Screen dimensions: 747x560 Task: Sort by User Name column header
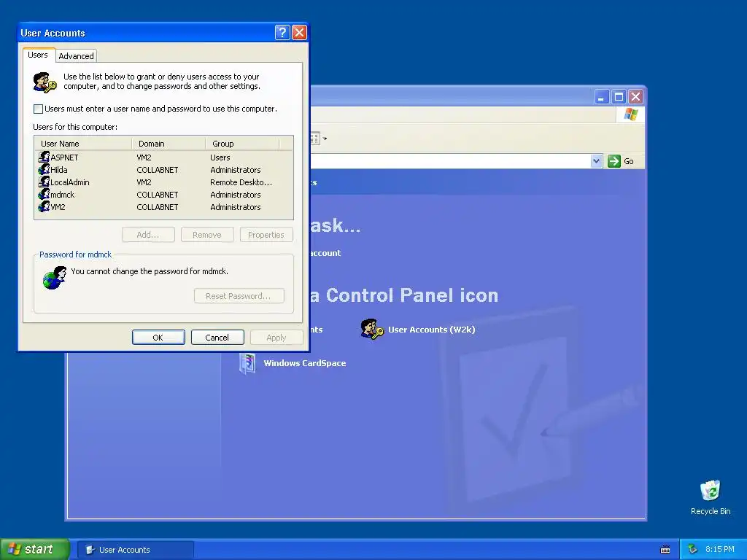(x=83, y=144)
